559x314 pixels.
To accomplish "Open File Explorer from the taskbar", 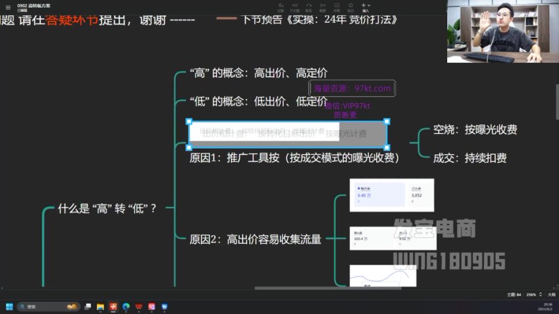I will [x=100, y=306].
